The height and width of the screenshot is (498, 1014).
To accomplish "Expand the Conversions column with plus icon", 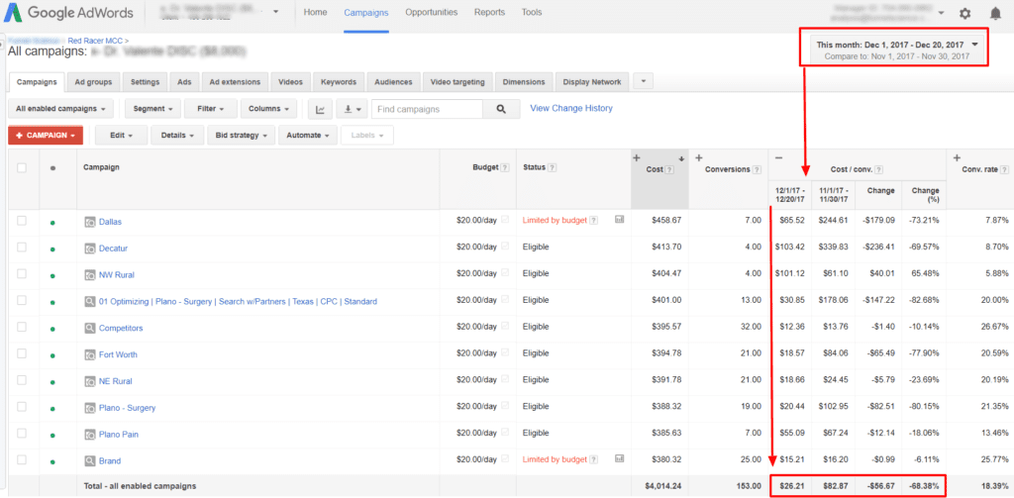I will [x=699, y=158].
